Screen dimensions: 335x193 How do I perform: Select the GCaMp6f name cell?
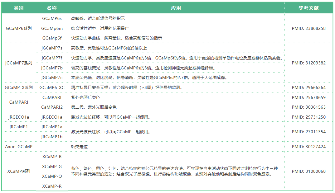[52, 38]
